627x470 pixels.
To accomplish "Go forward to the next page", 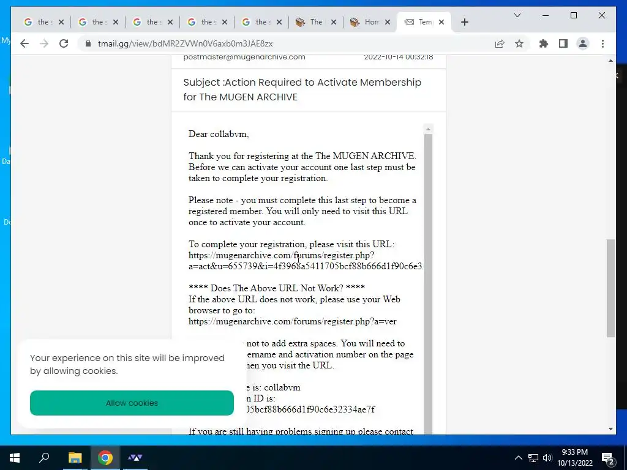I will point(44,43).
